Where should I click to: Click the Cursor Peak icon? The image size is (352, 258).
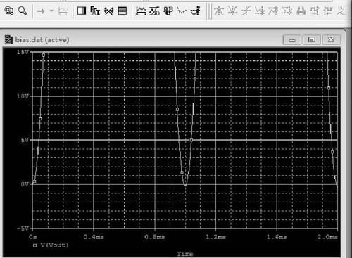point(219,11)
